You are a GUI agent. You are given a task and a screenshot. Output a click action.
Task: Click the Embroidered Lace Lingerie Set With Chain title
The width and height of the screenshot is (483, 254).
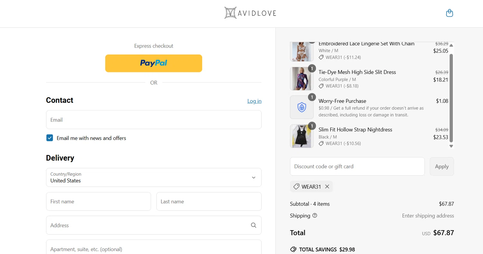pyautogui.click(x=366, y=44)
